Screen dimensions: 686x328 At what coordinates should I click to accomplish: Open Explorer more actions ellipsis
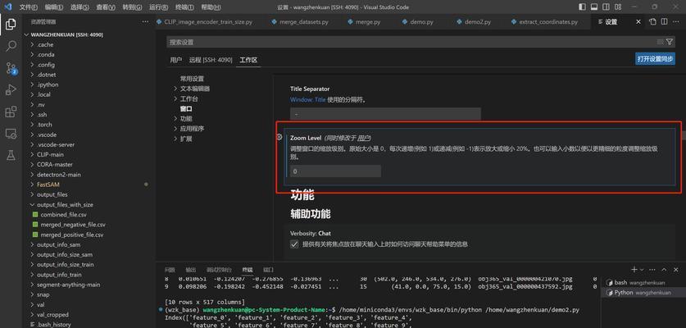tap(145, 22)
